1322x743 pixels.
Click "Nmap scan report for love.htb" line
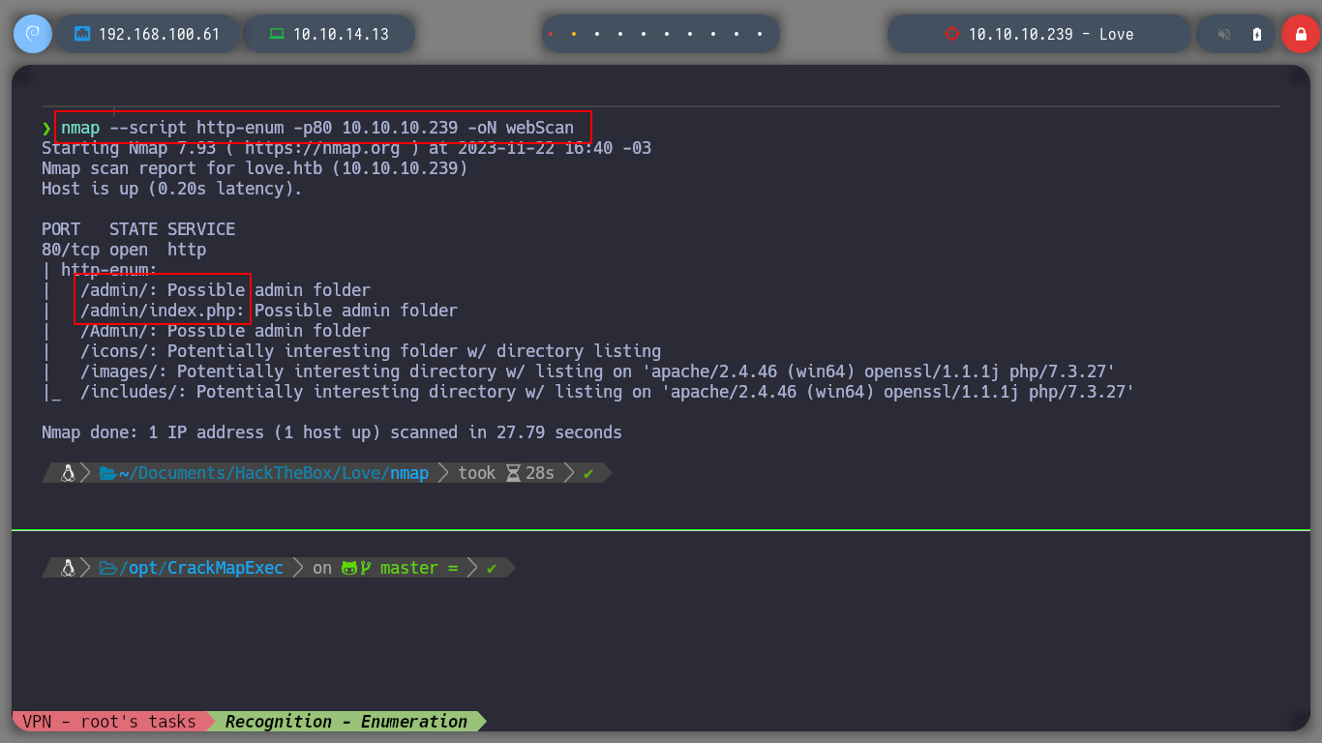coord(255,168)
